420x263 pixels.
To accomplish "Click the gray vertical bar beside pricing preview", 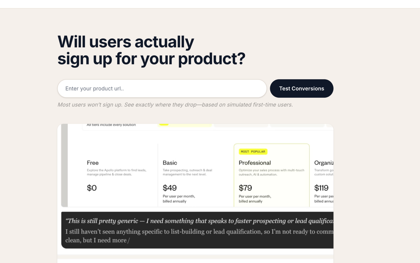I will [64, 165].
